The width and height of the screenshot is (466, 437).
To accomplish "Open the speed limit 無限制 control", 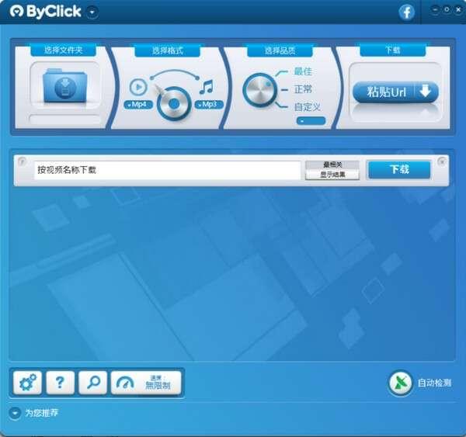I will pos(146,383).
